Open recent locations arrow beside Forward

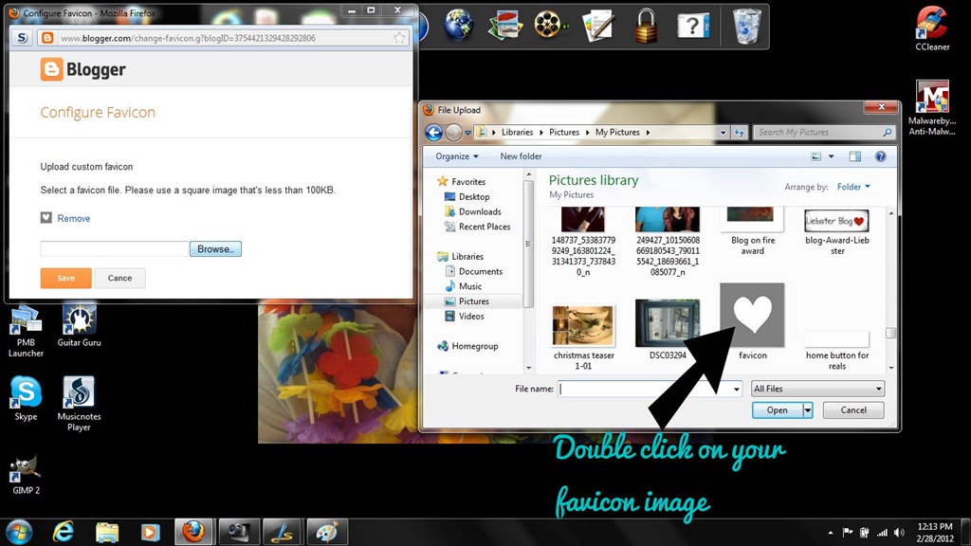coord(467,133)
